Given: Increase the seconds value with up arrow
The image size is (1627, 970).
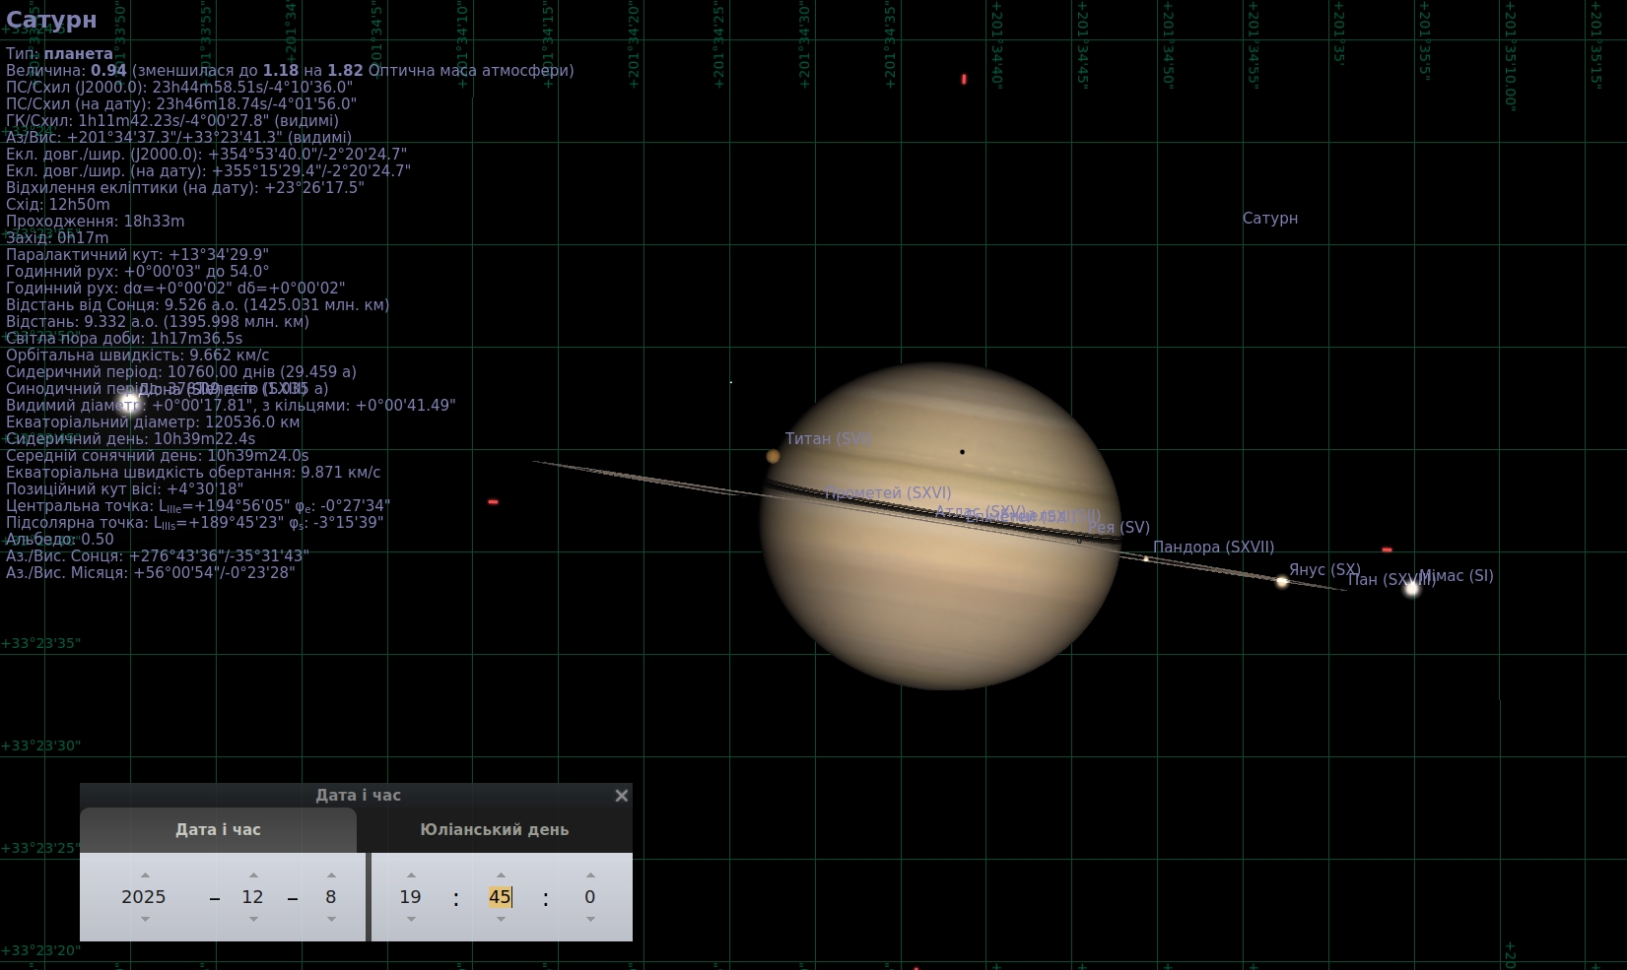Looking at the screenshot, I should click(x=590, y=875).
